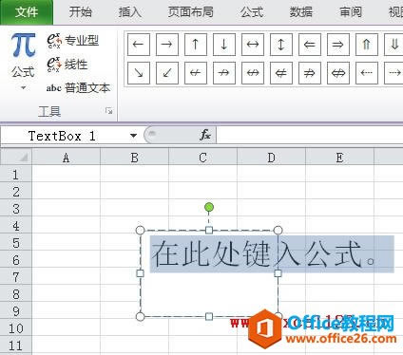
Task: Insert the negated double right arrow ⇏
Action: pos(310,73)
